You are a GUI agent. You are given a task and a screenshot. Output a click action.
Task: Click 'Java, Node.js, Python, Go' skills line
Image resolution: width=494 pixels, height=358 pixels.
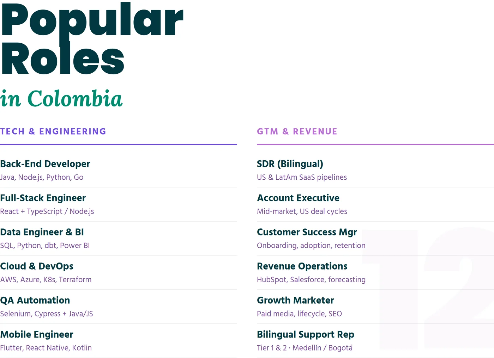(x=42, y=177)
